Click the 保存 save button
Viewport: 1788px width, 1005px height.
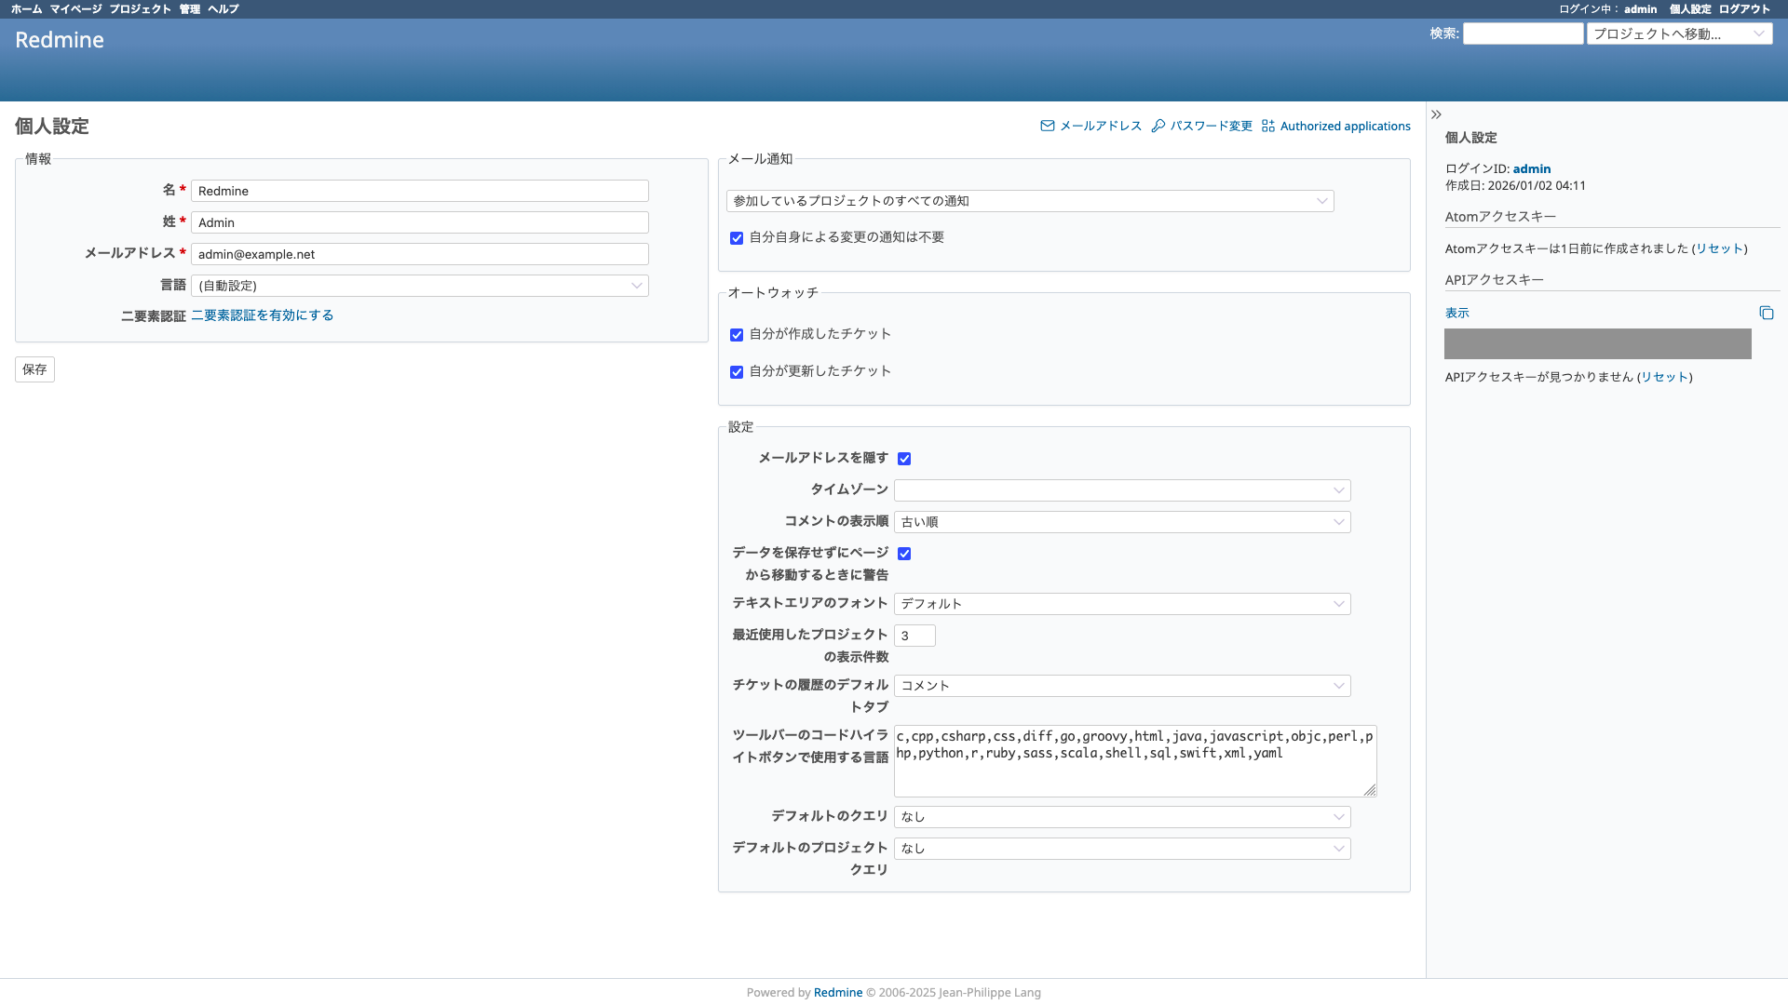[x=34, y=369]
